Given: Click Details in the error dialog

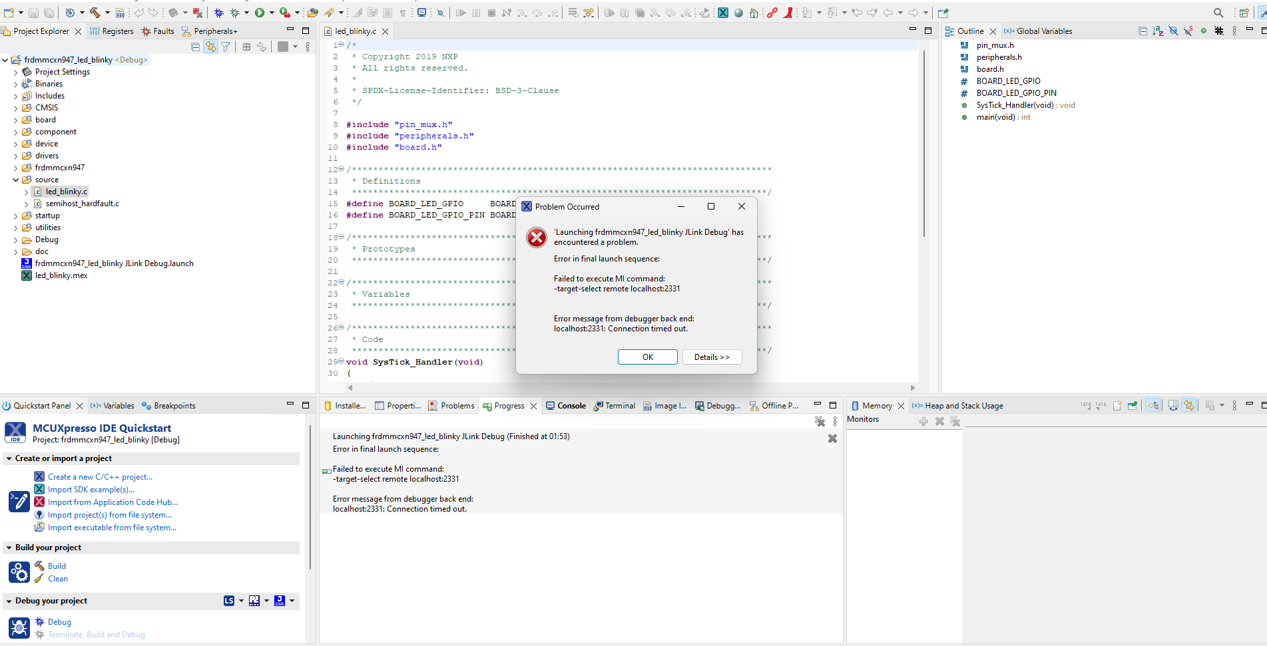Looking at the screenshot, I should [712, 357].
